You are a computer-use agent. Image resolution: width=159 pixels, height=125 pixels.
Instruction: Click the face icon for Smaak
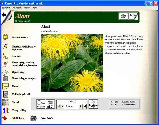6,102
